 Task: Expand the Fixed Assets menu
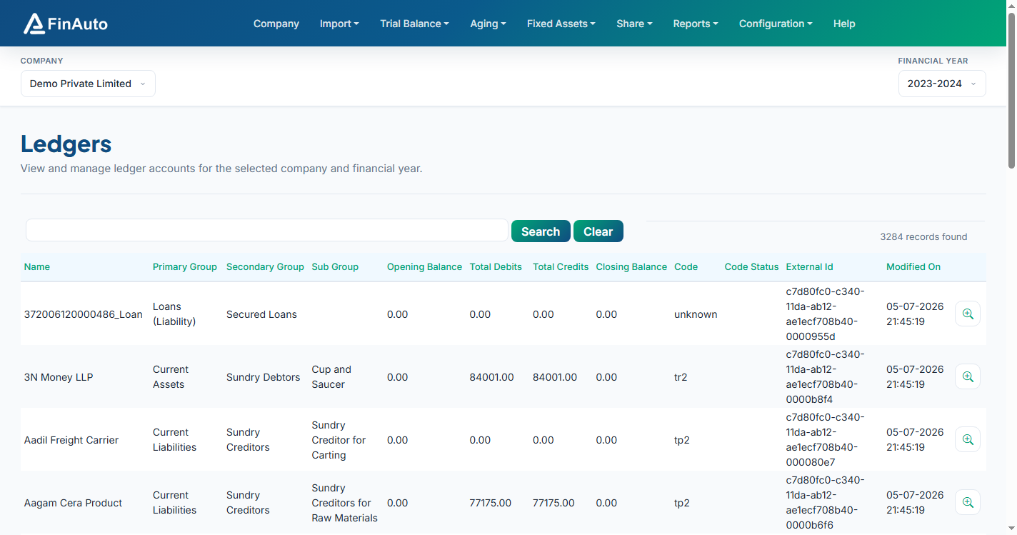(x=561, y=24)
